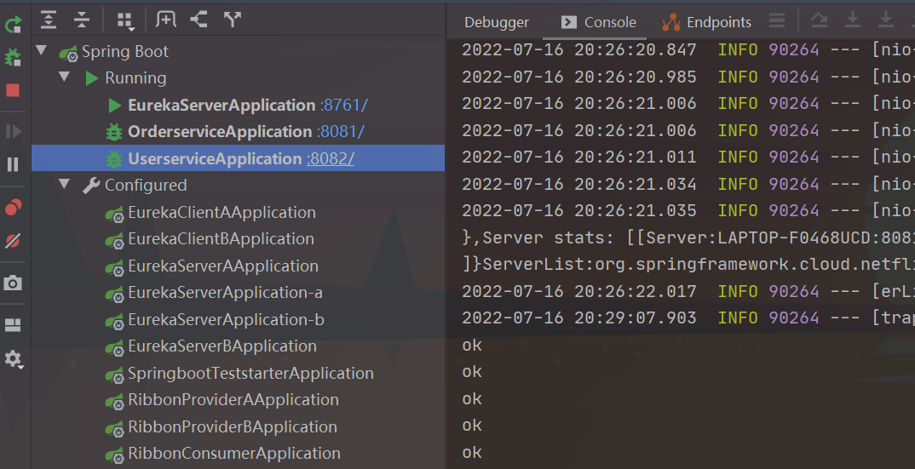Click the Collapse All toolbar icon

click(x=82, y=20)
